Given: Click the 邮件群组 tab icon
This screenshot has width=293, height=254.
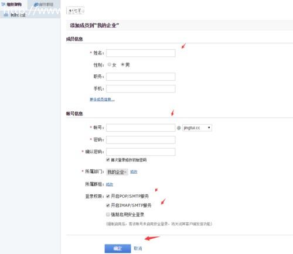Looking at the screenshot, I should (36, 5).
